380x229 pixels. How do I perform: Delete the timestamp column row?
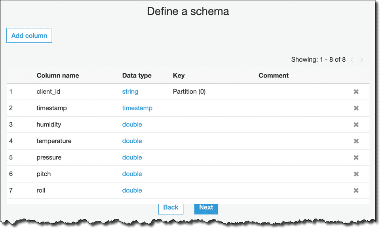click(356, 108)
